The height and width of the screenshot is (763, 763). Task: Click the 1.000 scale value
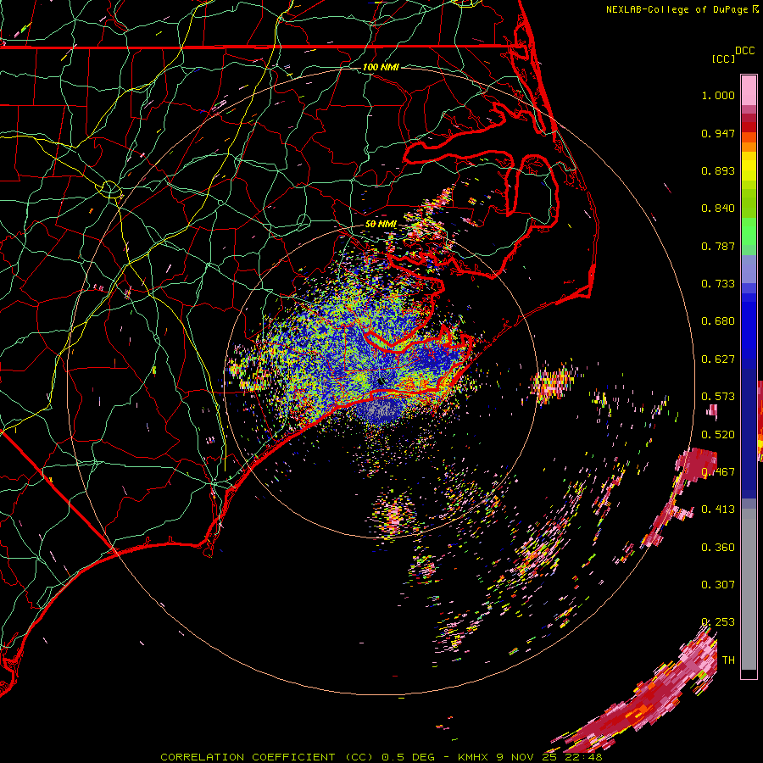pos(718,95)
